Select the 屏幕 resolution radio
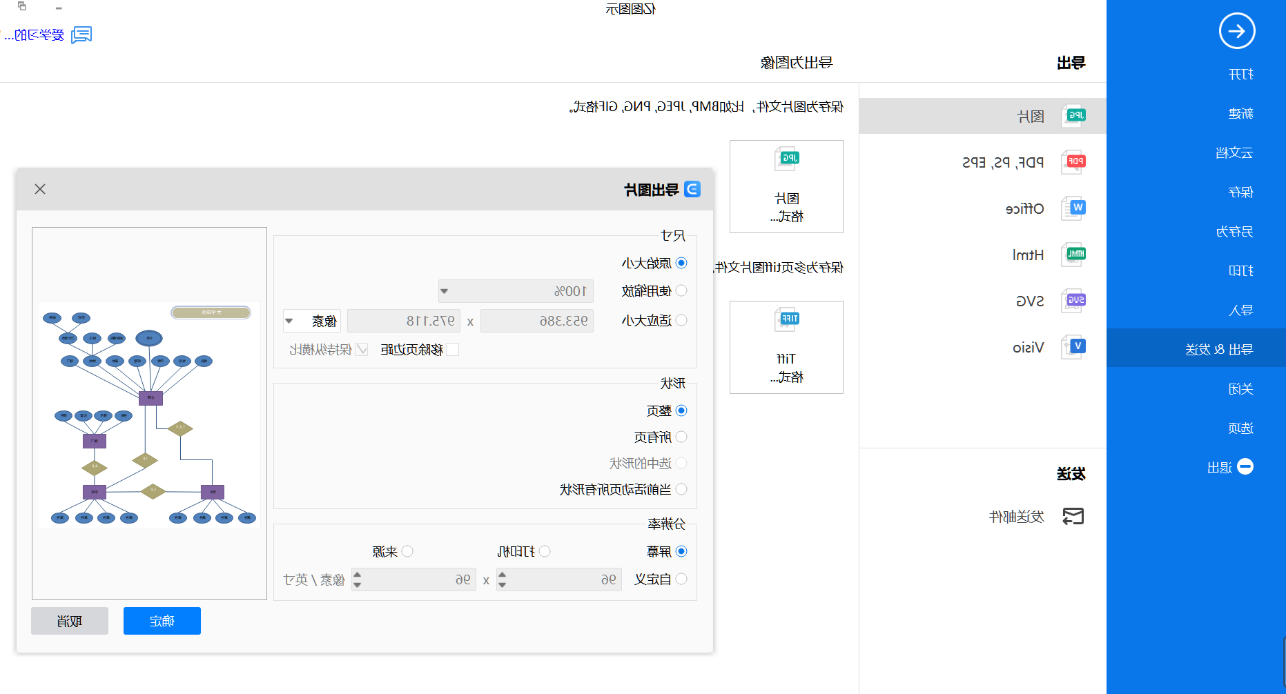Image resolution: width=1286 pixels, height=694 pixels. [x=681, y=551]
